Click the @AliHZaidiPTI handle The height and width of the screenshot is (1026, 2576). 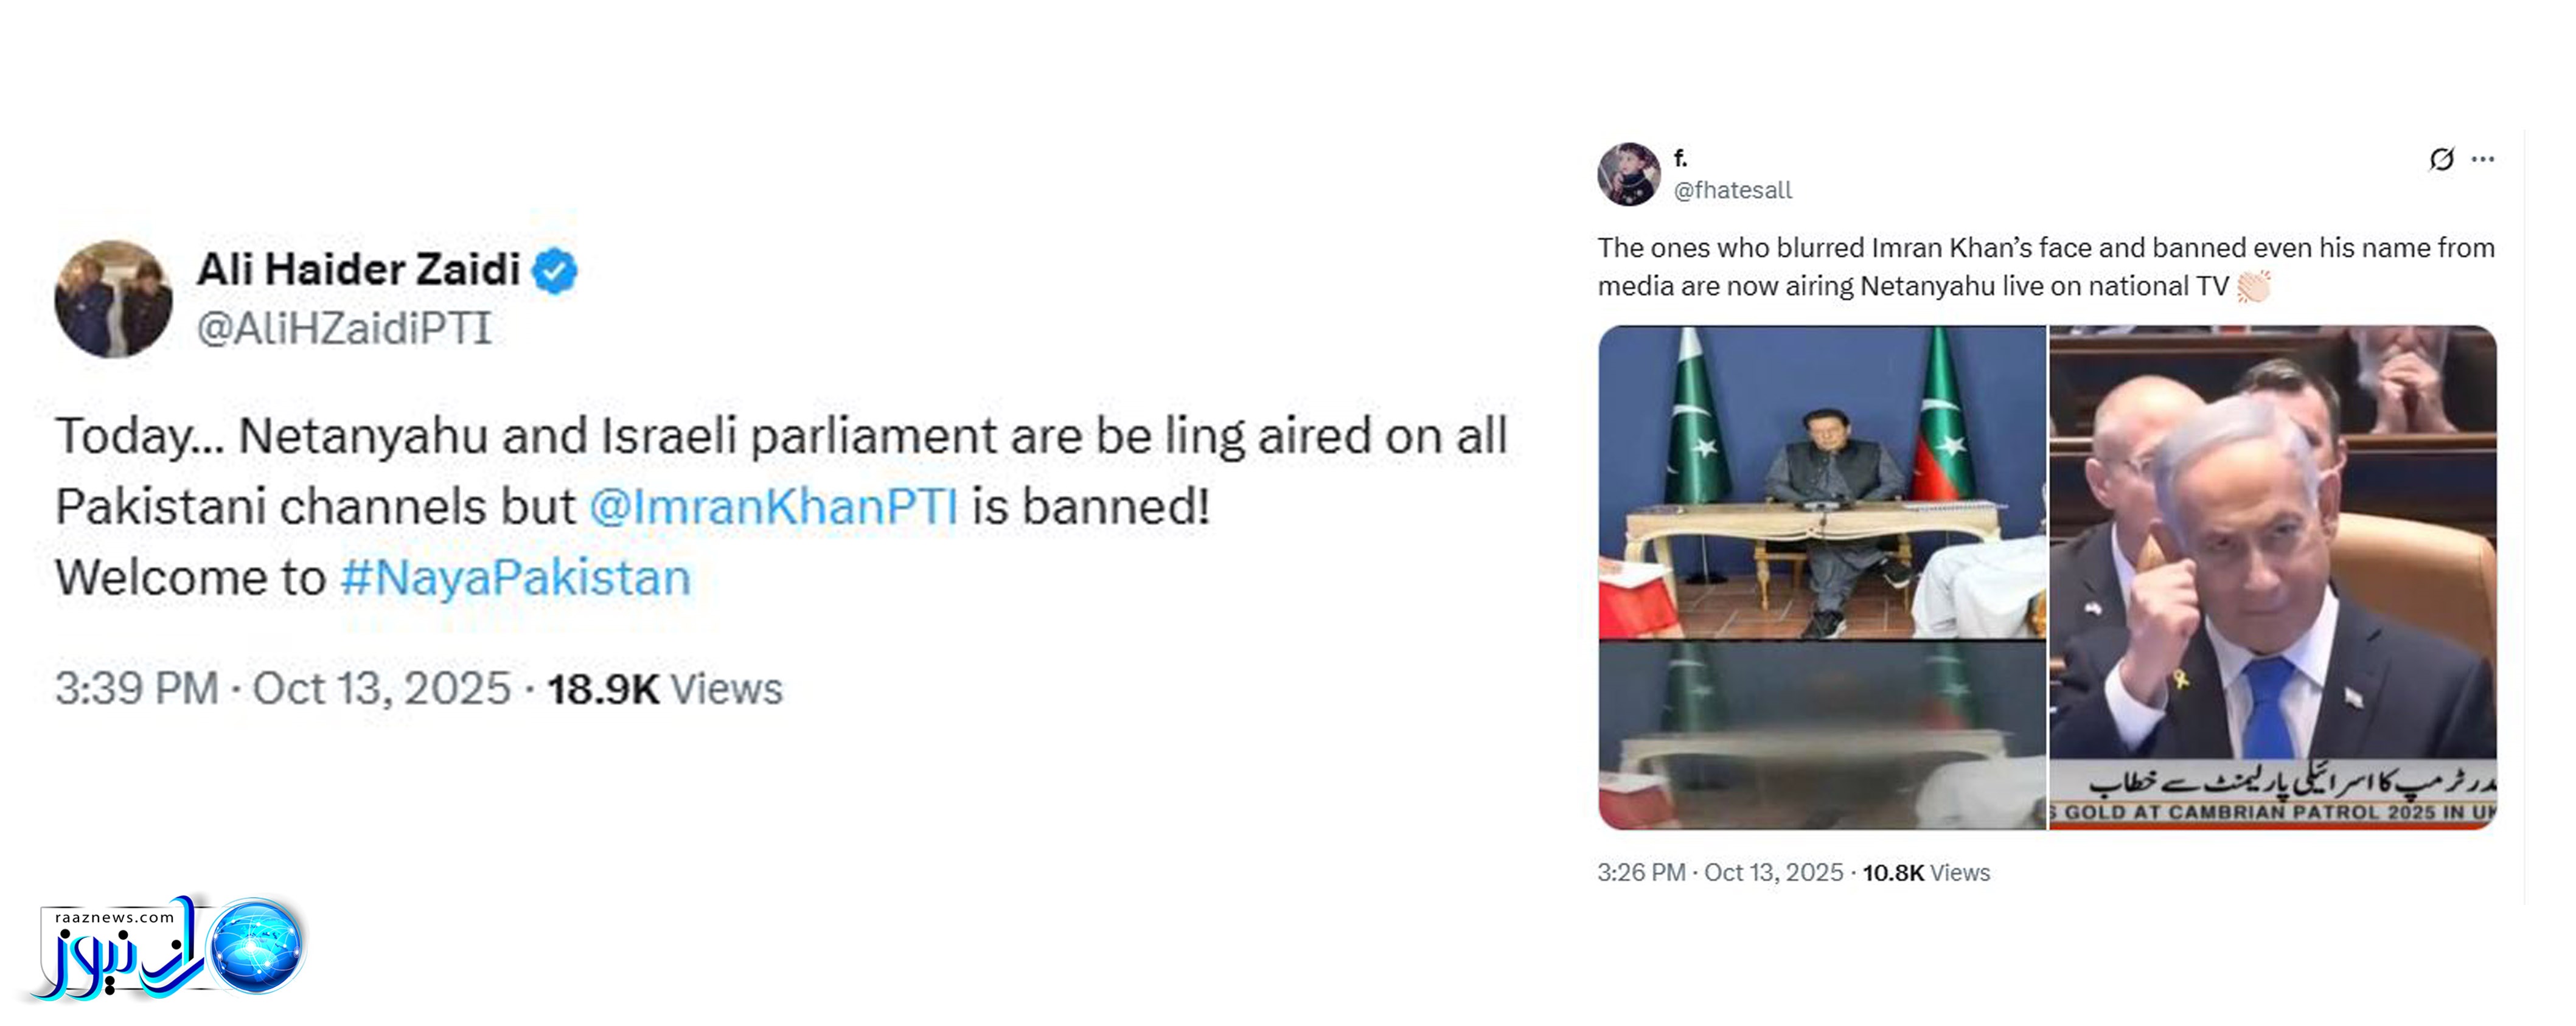[x=344, y=329]
